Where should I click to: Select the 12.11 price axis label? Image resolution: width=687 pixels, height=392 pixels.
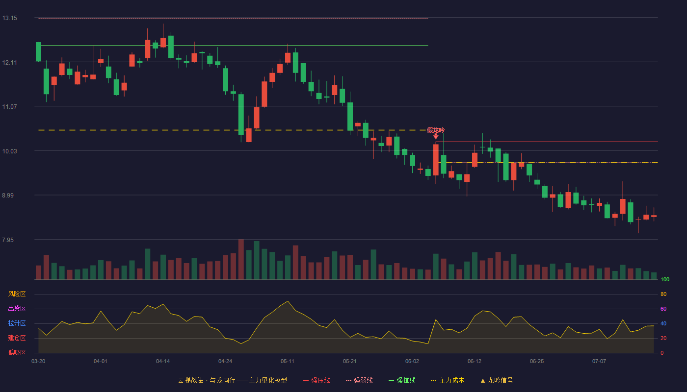point(9,62)
